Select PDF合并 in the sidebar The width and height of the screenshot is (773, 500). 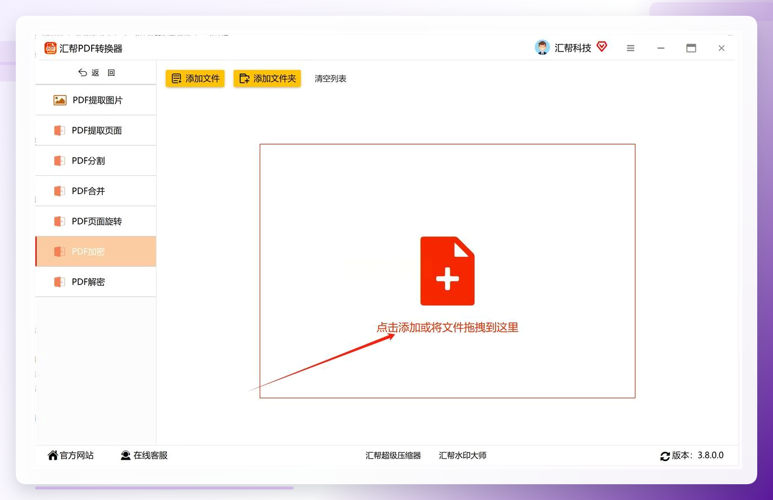point(96,191)
